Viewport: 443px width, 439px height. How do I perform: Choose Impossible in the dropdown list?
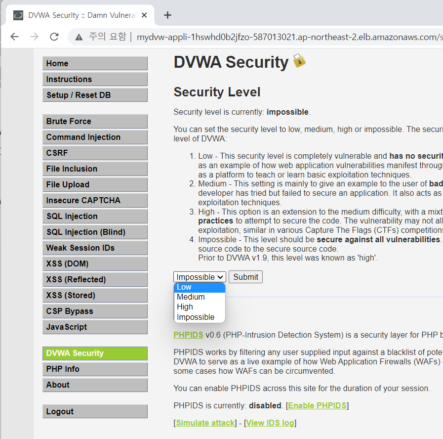tap(200, 317)
